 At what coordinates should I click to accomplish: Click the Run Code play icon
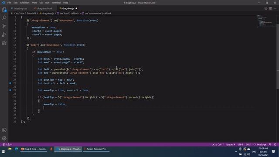pos(265,8)
